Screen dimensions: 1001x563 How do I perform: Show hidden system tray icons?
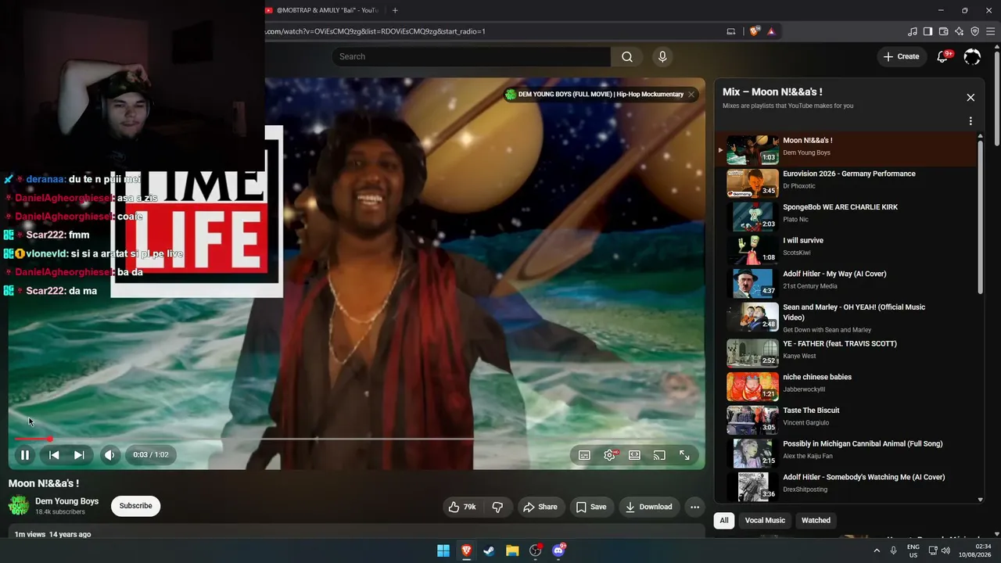pyautogui.click(x=877, y=550)
